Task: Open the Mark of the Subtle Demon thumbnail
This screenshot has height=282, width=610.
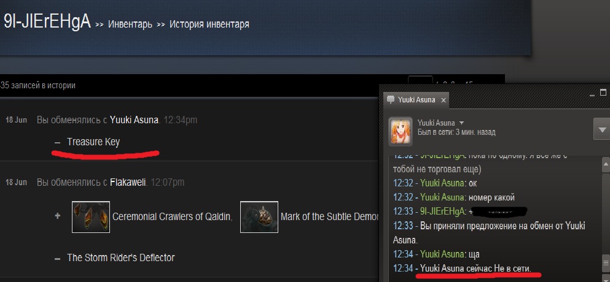Action: tap(259, 217)
